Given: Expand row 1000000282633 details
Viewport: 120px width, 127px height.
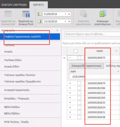Looking at the screenshot, I should (x=70, y=102).
